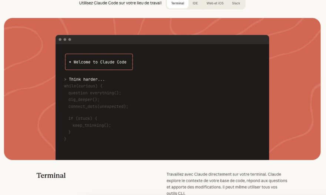Click the connect_dots(unexpected) code line

tap(98, 106)
